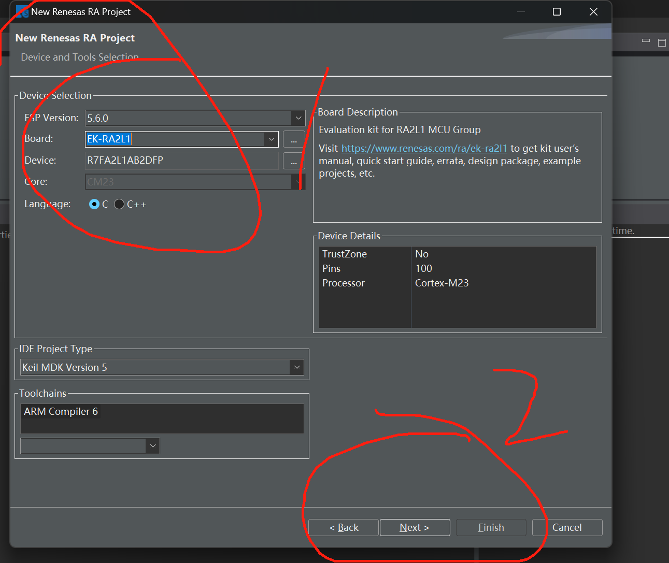Screen dimensions: 669x563
Task: Minimize the background panel at far right
Action: (x=646, y=40)
